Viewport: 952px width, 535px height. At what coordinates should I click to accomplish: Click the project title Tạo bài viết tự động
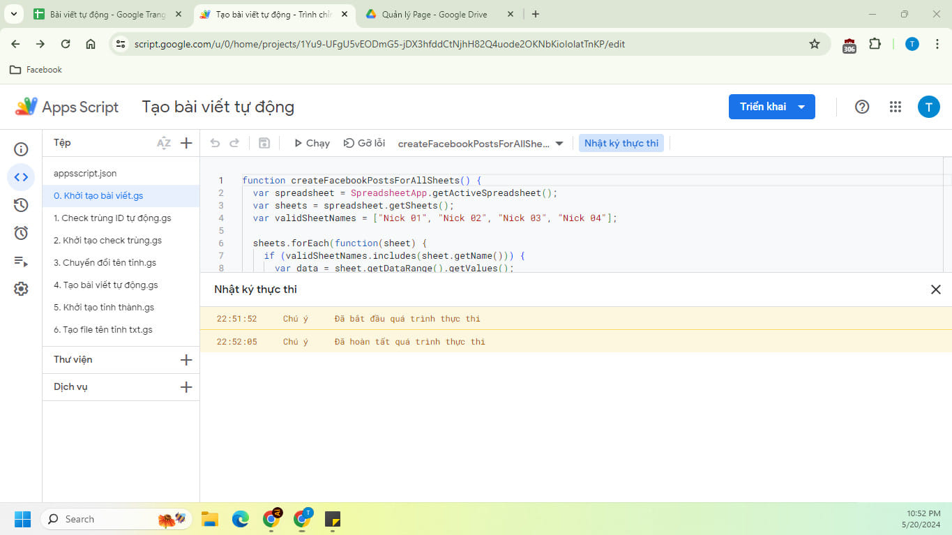pos(218,107)
